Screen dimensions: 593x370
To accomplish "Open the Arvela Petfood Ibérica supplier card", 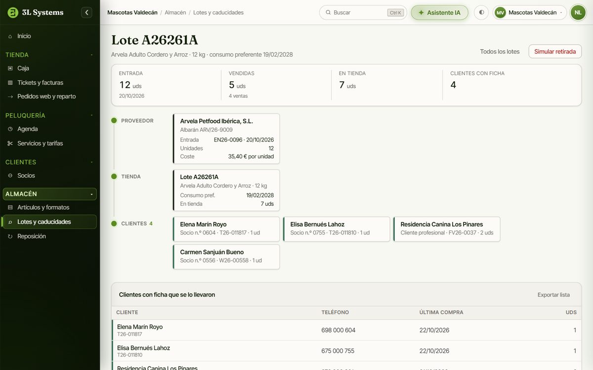I will pyautogui.click(x=226, y=139).
